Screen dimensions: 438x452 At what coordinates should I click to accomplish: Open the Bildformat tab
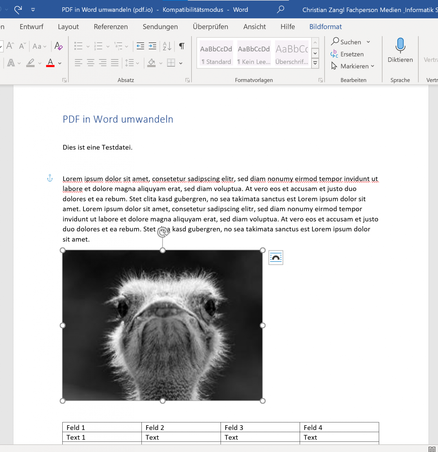coord(325,26)
